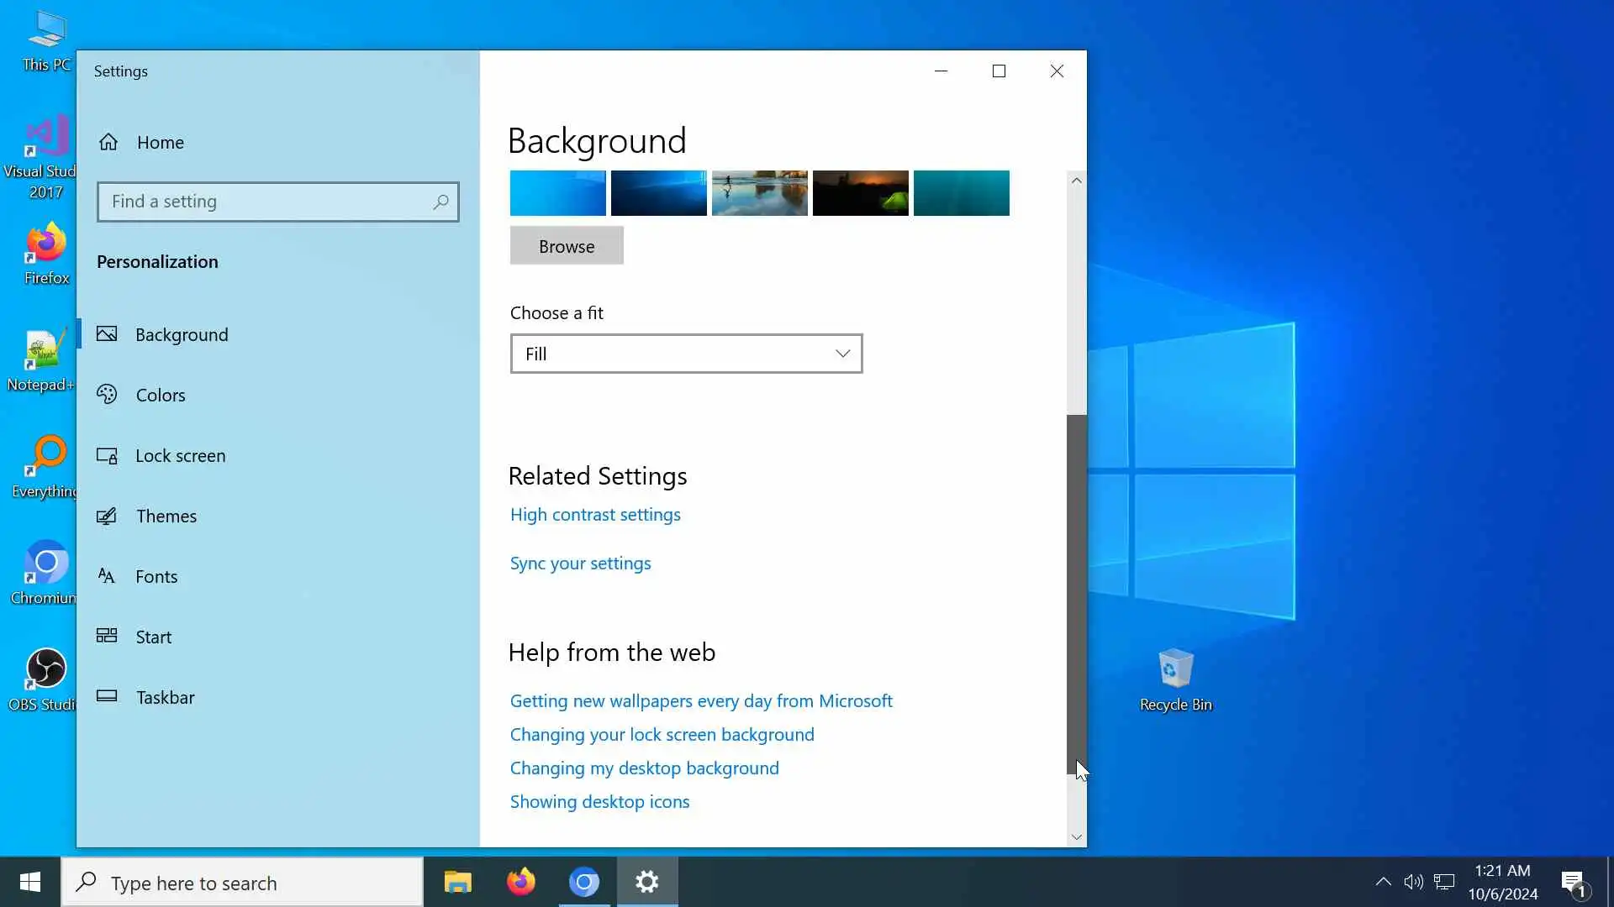Open High contrast settings link
Image resolution: width=1614 pixels, height=907 pixels.
point(595,514)
